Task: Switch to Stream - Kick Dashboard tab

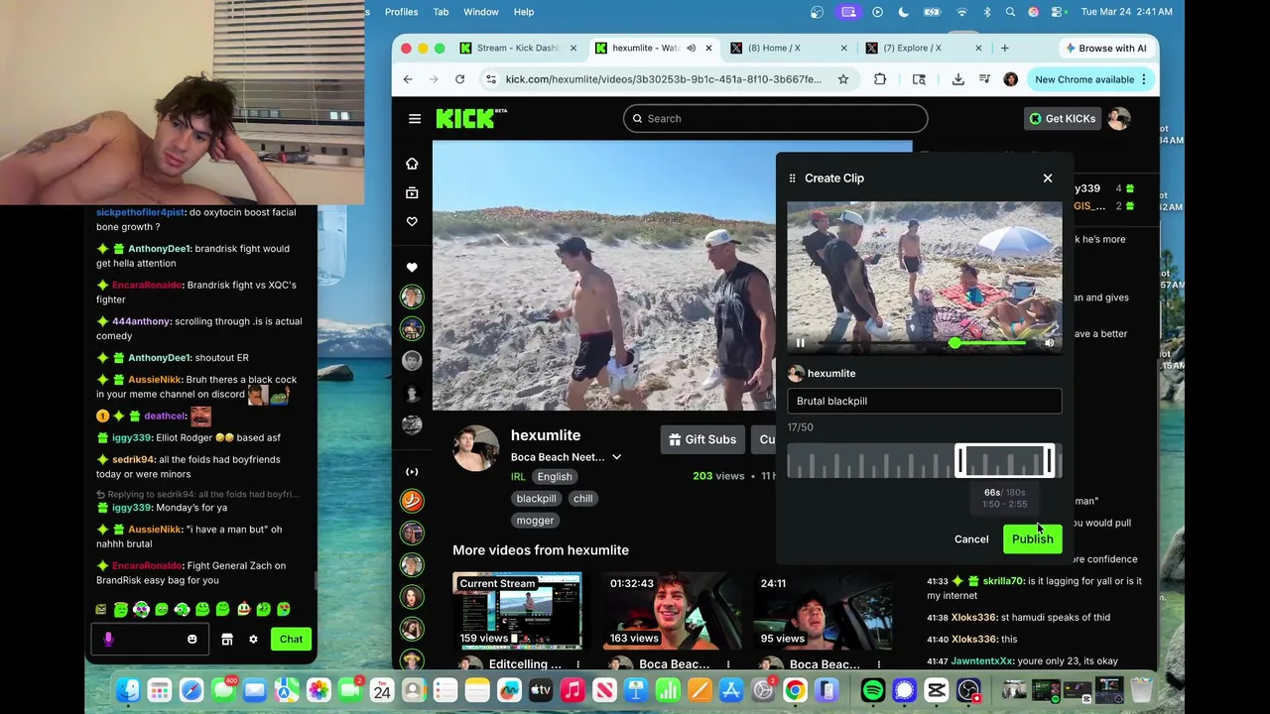Action: coord(517,48)
